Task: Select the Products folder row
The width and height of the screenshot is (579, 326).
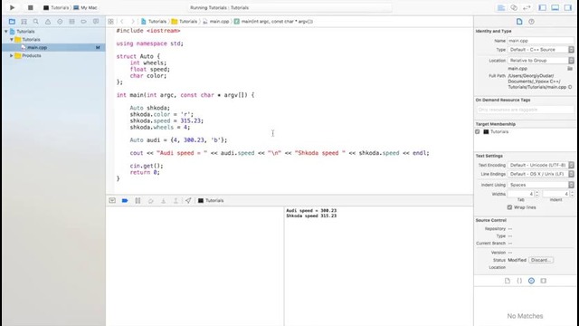Action: 54,55
